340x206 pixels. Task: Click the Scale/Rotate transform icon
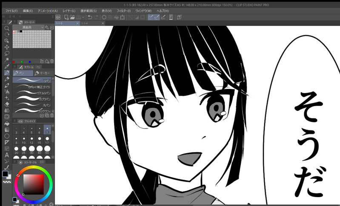click(x=123, y=17)
